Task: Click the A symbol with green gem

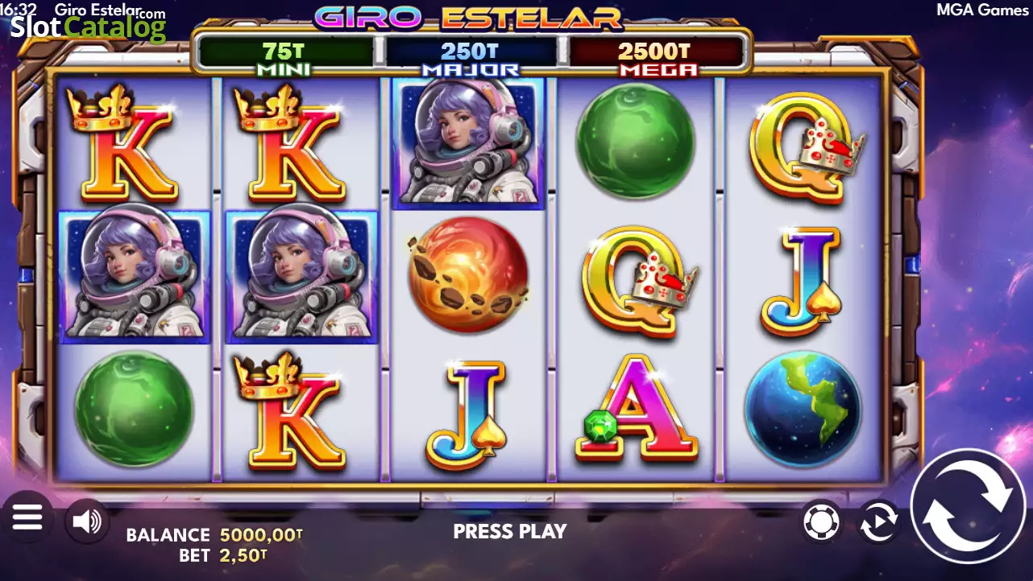Action: (637, 409)
